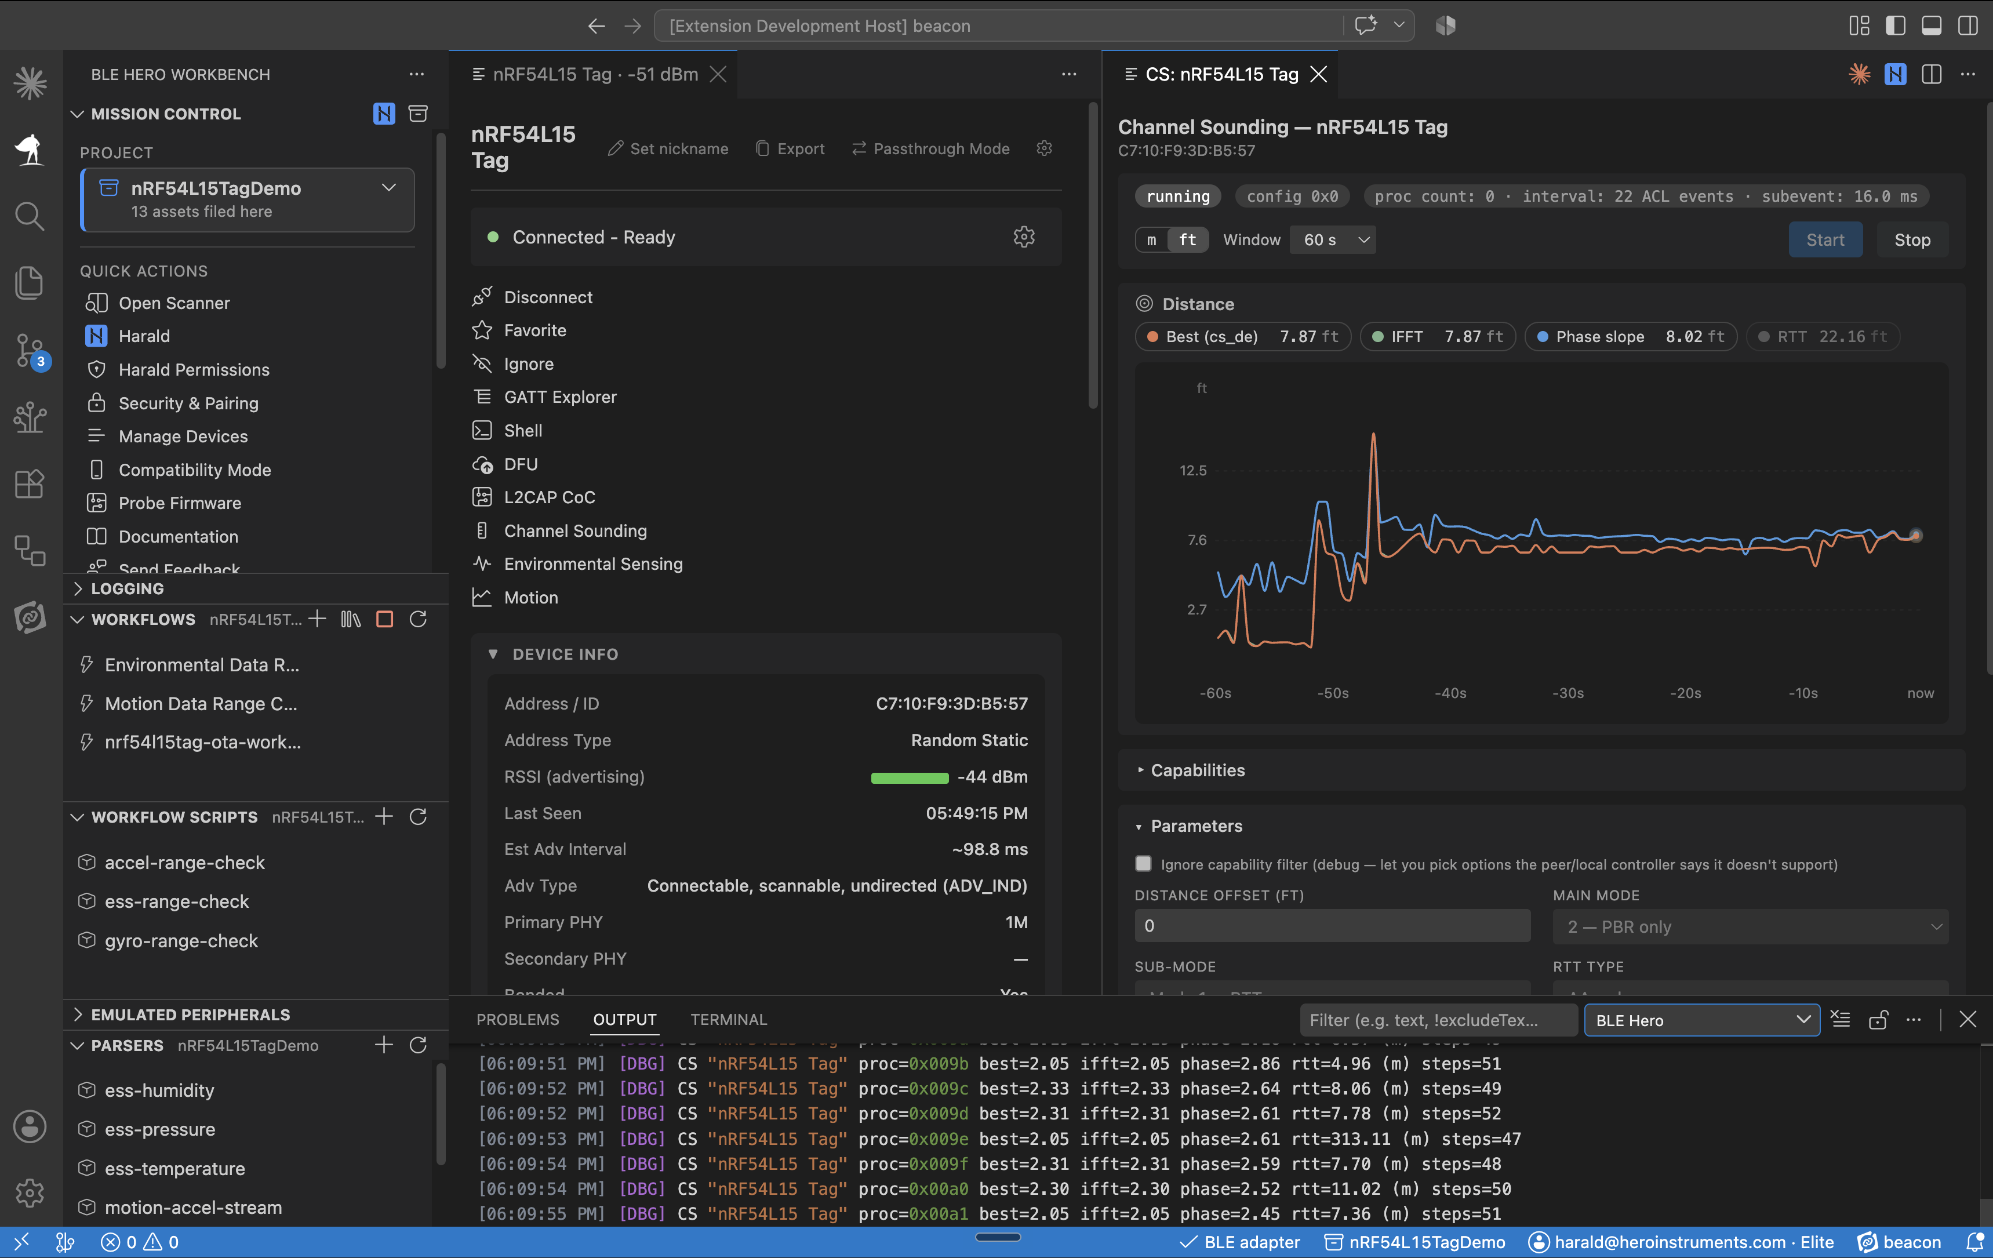Toggle the IFFT series on chart
This screenshot has height=1258, width=1993.
1438,337
